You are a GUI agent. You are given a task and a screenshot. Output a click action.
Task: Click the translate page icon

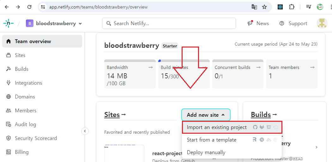(x=254, y=7)
